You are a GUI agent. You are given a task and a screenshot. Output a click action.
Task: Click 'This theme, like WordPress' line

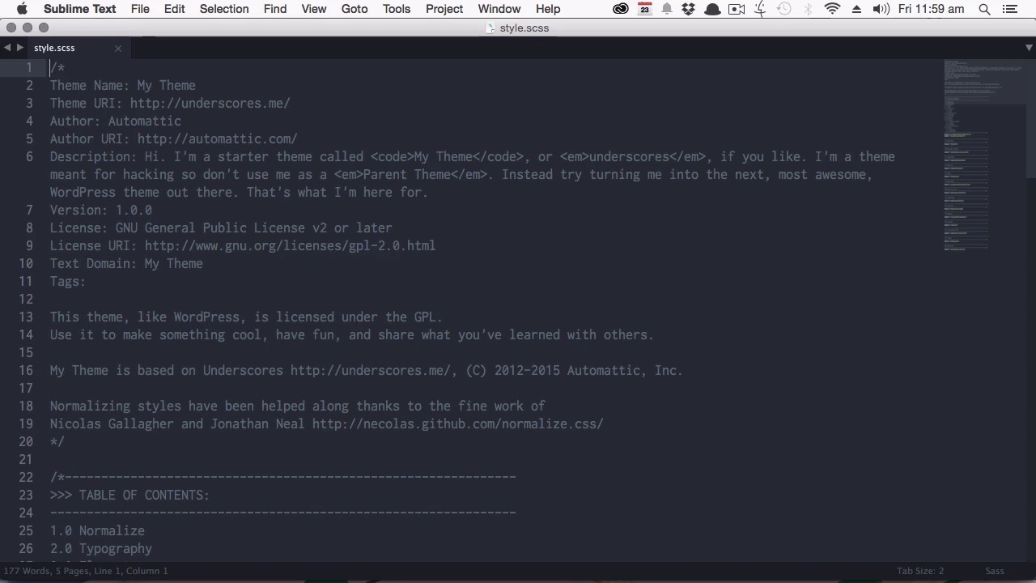[x=246, y=317]
